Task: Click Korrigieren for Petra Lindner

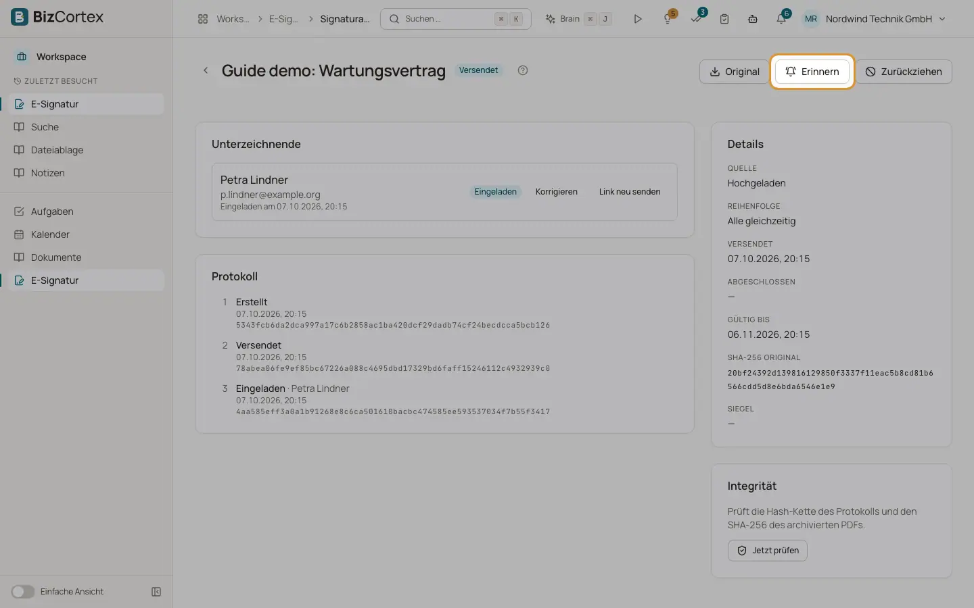Action: (557, 192)
